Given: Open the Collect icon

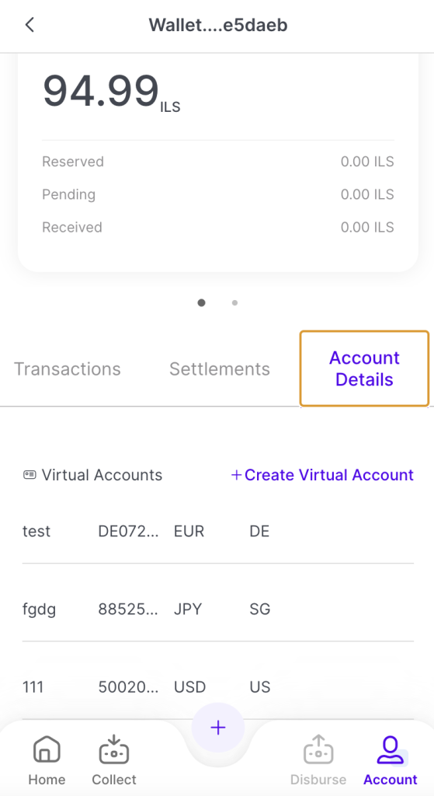Looking at the screenshot, I should pyautogui.click(x=114, y=749).
